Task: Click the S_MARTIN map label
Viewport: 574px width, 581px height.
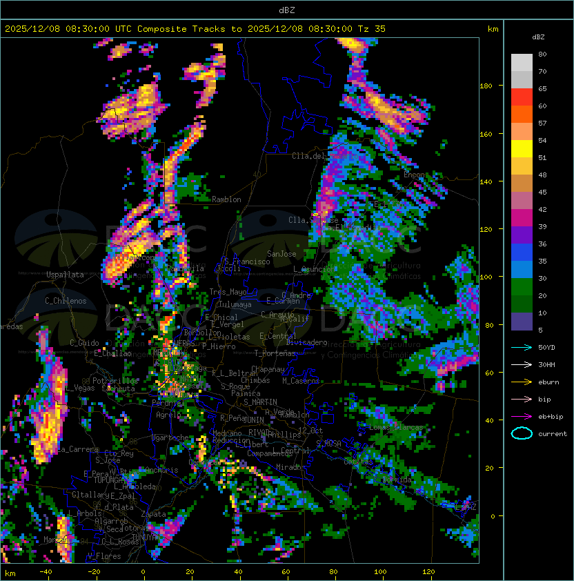Action: point(261,402)
